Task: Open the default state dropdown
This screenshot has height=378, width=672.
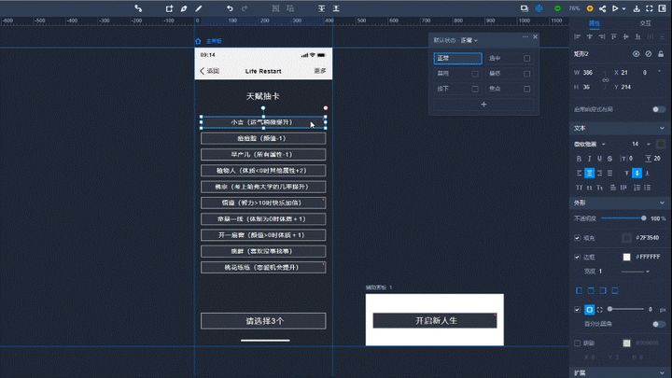Action: click(469, 40)
